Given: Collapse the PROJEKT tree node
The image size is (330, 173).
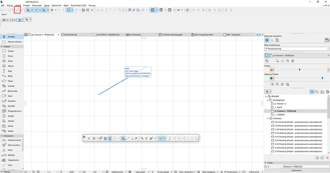Looking at the screenshot, I should coord(266,96).
